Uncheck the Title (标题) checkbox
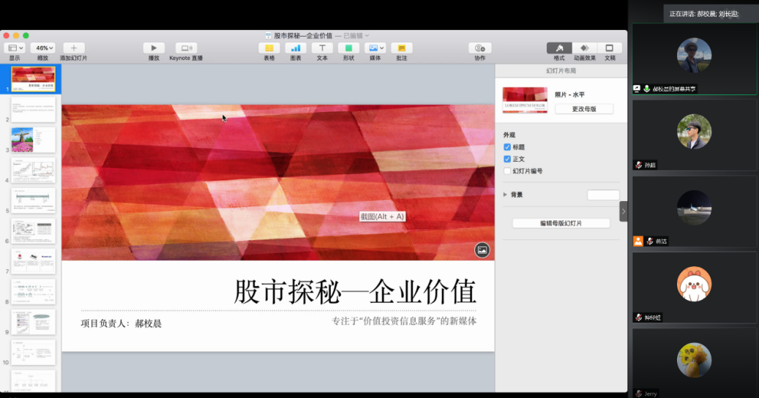The width and height of the screenshot is (759, 398). point(507,147)
